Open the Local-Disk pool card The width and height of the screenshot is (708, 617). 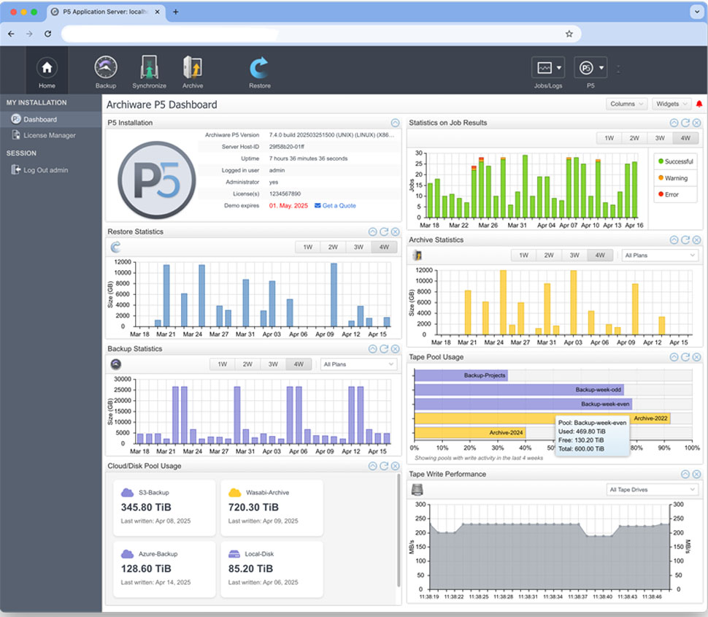272,569
